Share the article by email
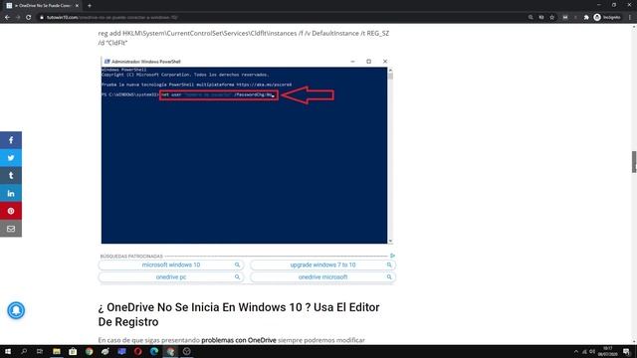This screenshot has width=637, height=358. (11, 229)
